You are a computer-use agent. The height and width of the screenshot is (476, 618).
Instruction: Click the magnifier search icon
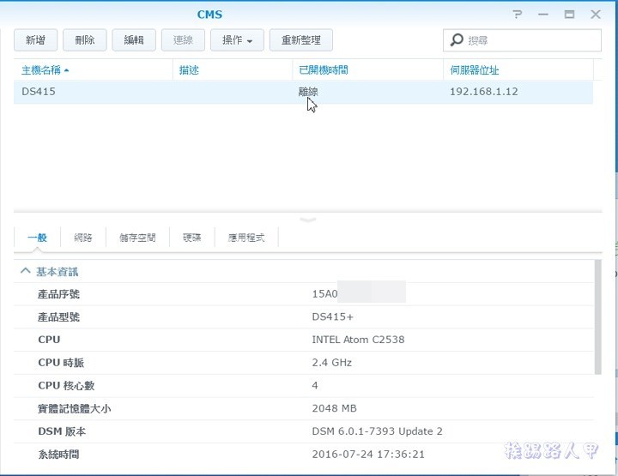pyautogui.click(x=457, y=40)
